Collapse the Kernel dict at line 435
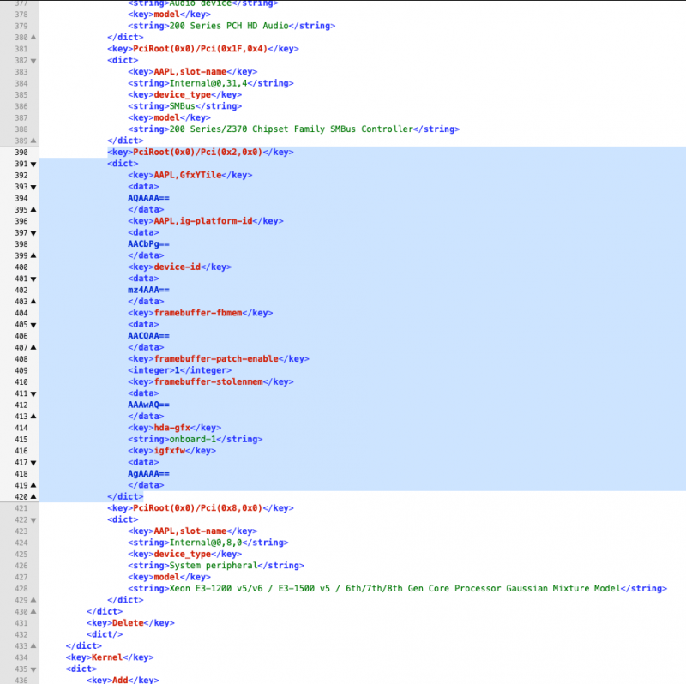Viewport: 686px width, 684px height. 33,669
